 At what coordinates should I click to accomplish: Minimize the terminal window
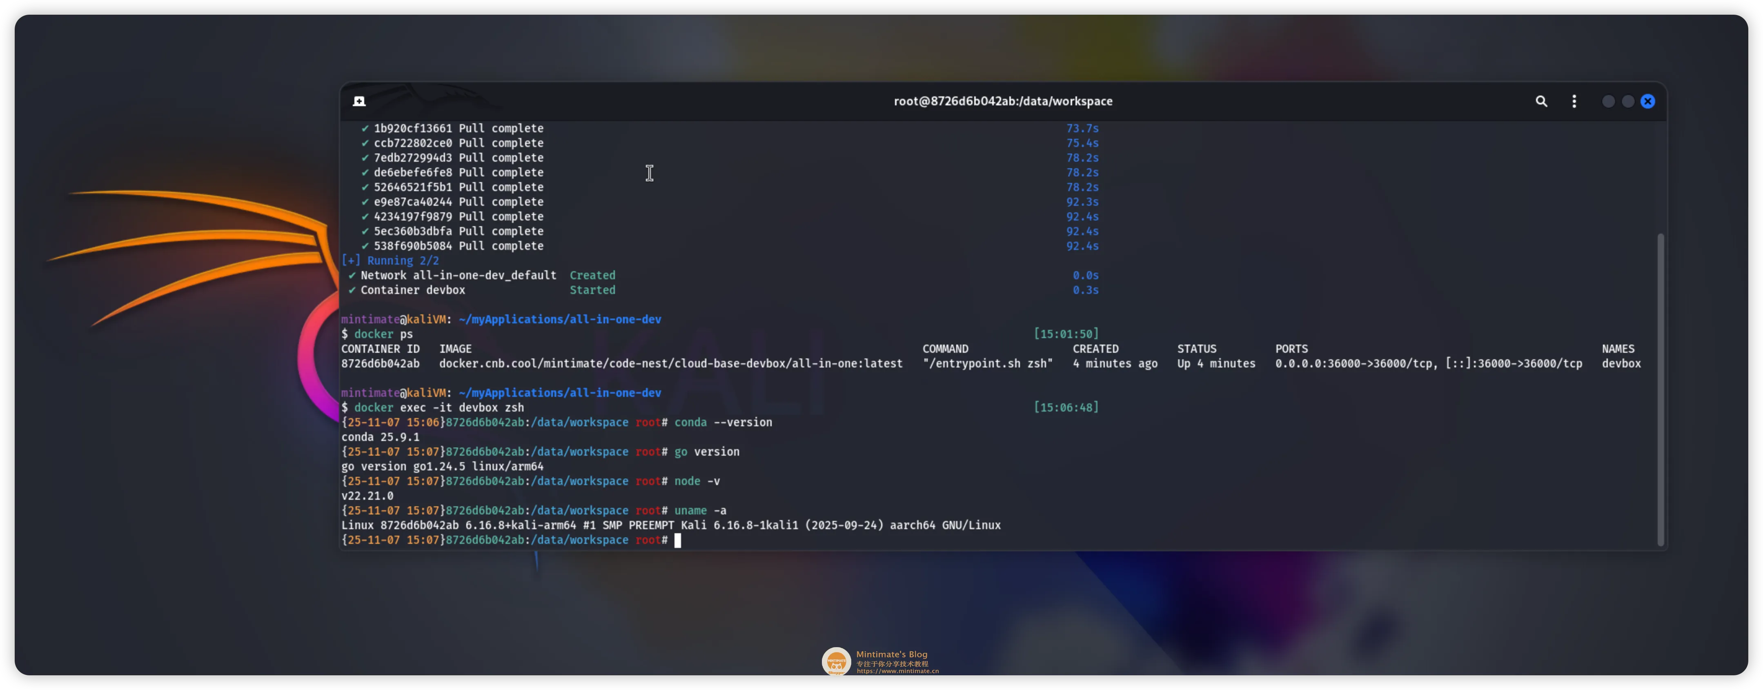pyautogui.click(x=1608, y=101)
